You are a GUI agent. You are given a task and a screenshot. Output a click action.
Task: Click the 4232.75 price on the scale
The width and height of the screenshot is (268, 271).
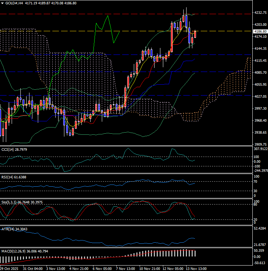[260, 13]
